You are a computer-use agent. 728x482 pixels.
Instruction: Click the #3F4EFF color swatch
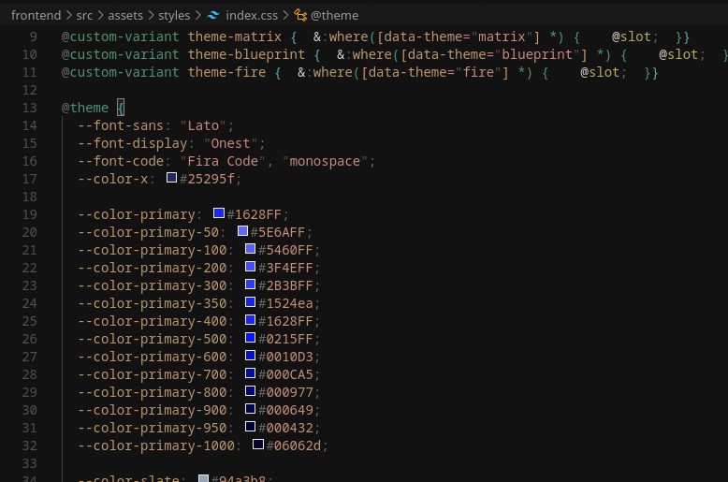[250, 267]
